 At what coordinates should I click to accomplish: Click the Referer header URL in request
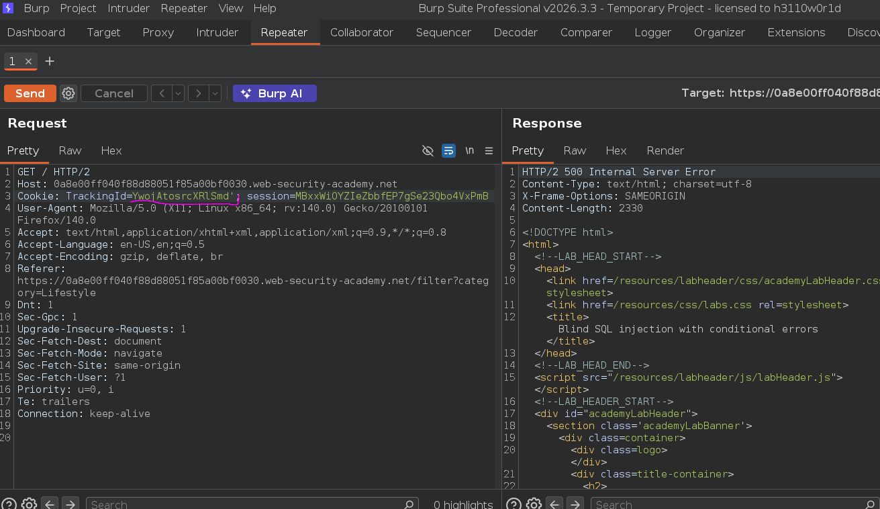pyautogui.click(x=253, y=287)
